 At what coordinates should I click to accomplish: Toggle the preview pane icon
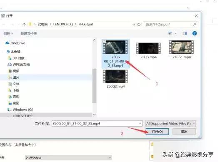tap(185, 33)
